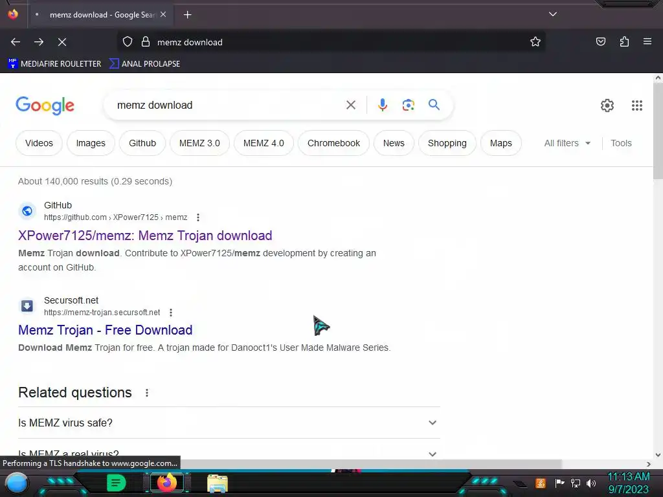Open File Explorer from the taskbar
Image resolution: width=663 pixels, height=497 pixels.
218,483
